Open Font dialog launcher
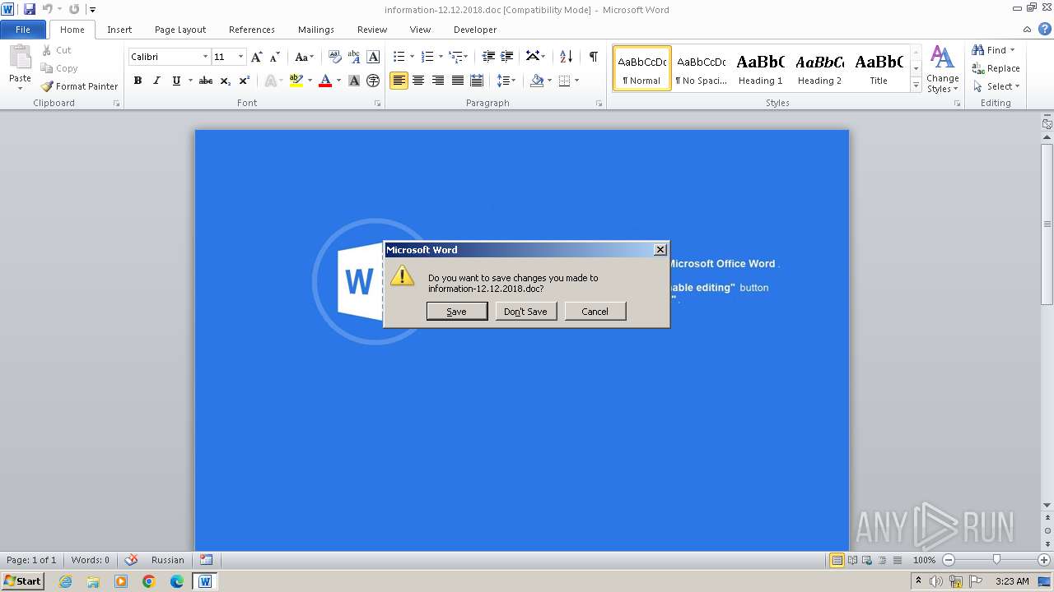This screenshot has height=592, width=1054. (378, 104)
